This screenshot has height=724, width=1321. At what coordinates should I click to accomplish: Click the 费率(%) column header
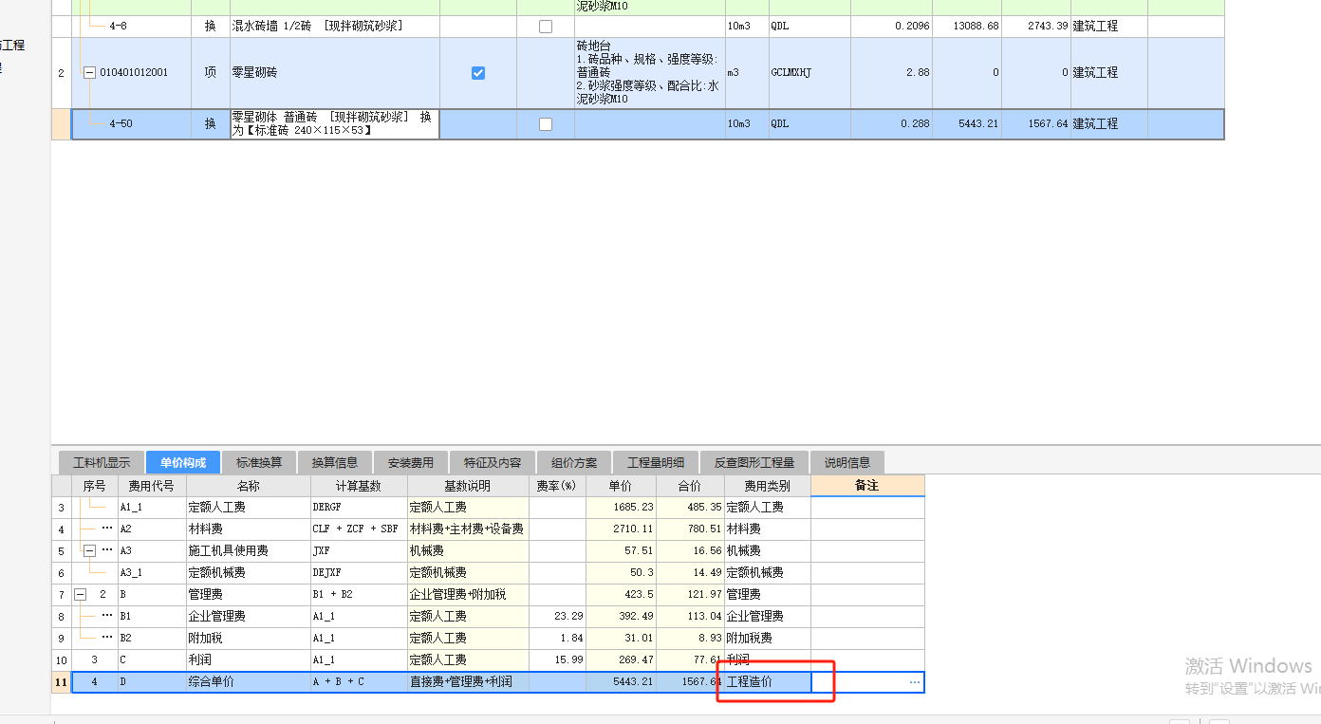tap(557, 485)
